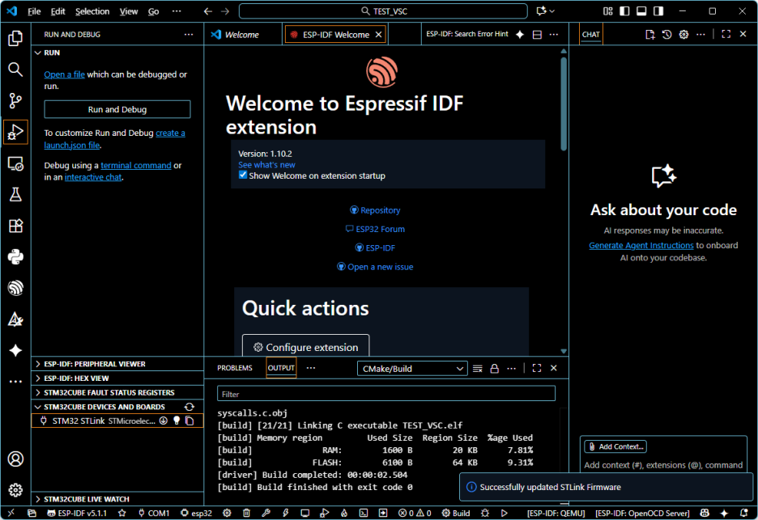Click the lightning flash icon in status bar
The width and height of the screenshot is (758, 520).
[286, 513]
